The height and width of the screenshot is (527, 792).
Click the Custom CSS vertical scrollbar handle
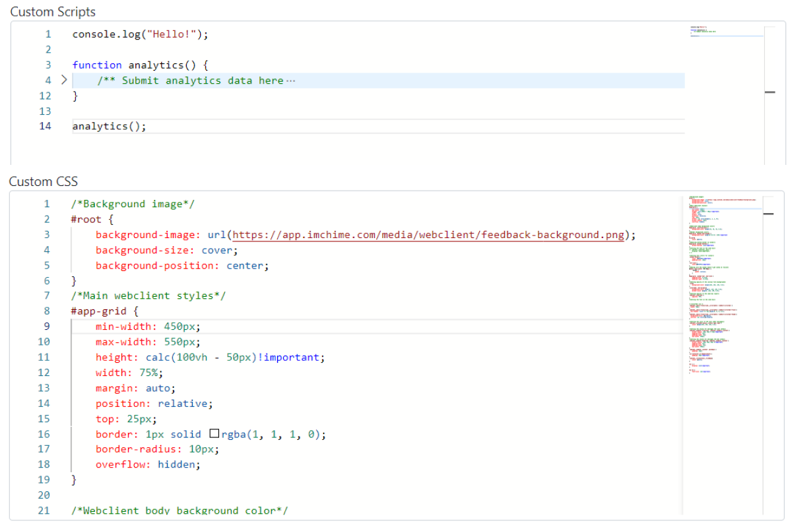tap(768, 213)
